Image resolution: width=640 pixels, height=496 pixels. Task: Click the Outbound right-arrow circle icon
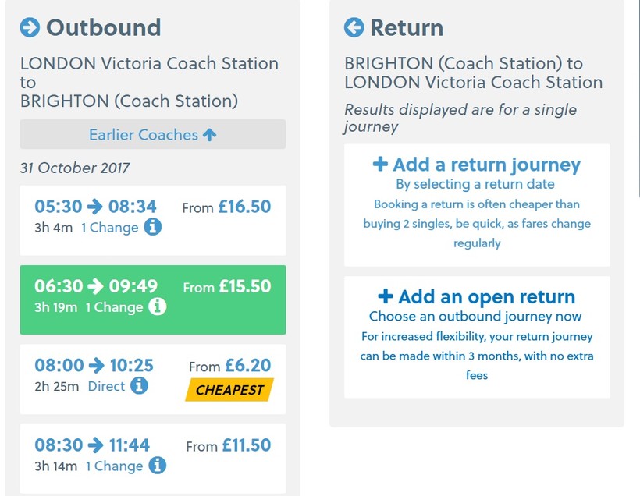pyautogui.click(x=30, y=28)
